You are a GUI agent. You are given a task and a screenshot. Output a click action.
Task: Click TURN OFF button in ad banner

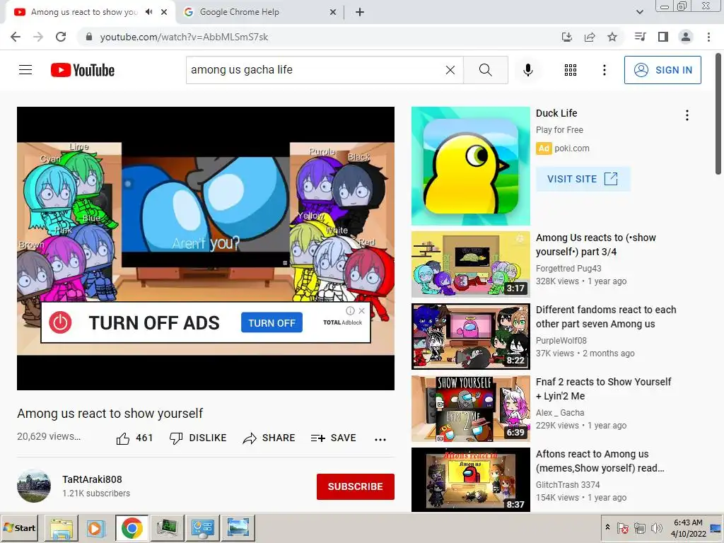271,322
